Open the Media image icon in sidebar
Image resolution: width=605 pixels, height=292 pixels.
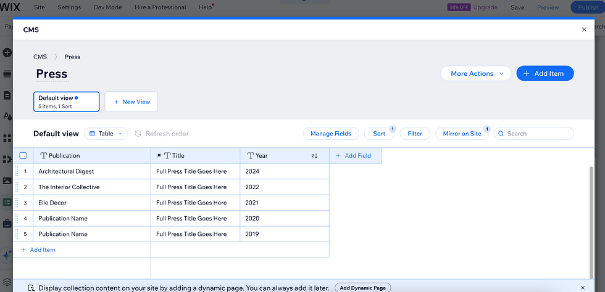7,180
